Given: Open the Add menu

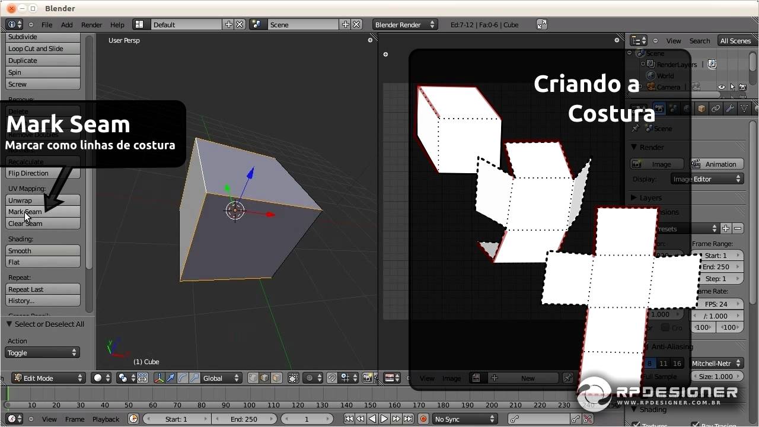Looking at the screenshot, I should (67, 24).
